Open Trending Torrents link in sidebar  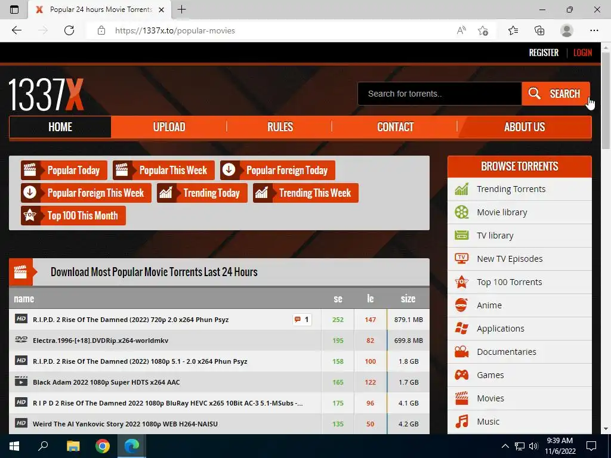coord(511,189)
